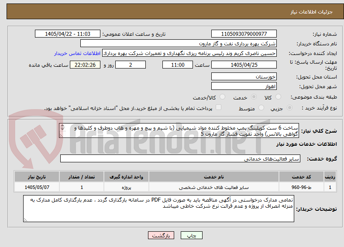The width and height of the screenshot is (344, 247).
Task: Click the city field اهواز
Action: click(244, 86)
